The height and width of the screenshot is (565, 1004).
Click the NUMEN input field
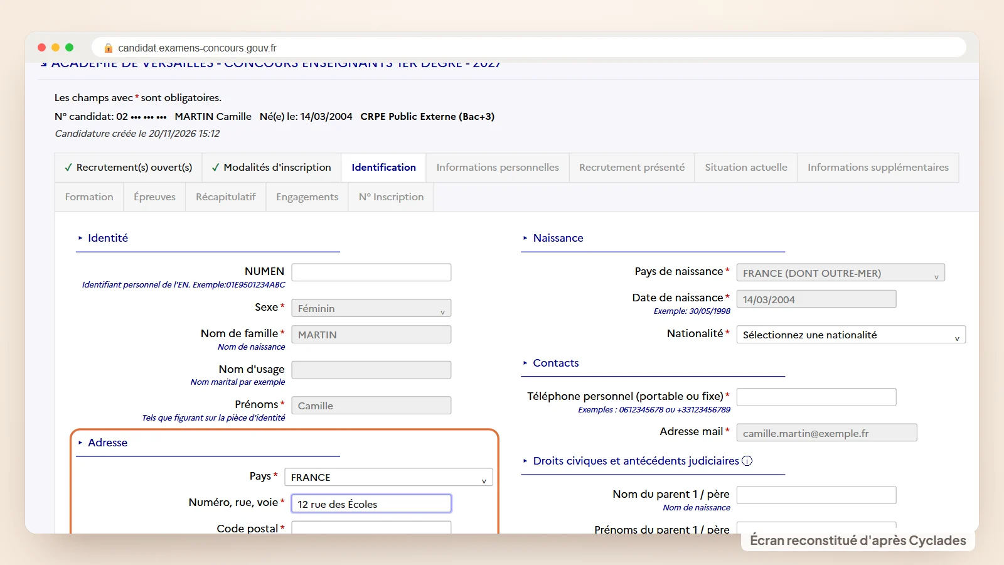(371, 272)
